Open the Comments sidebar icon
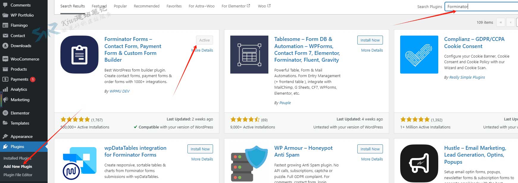 pos(5,5)
